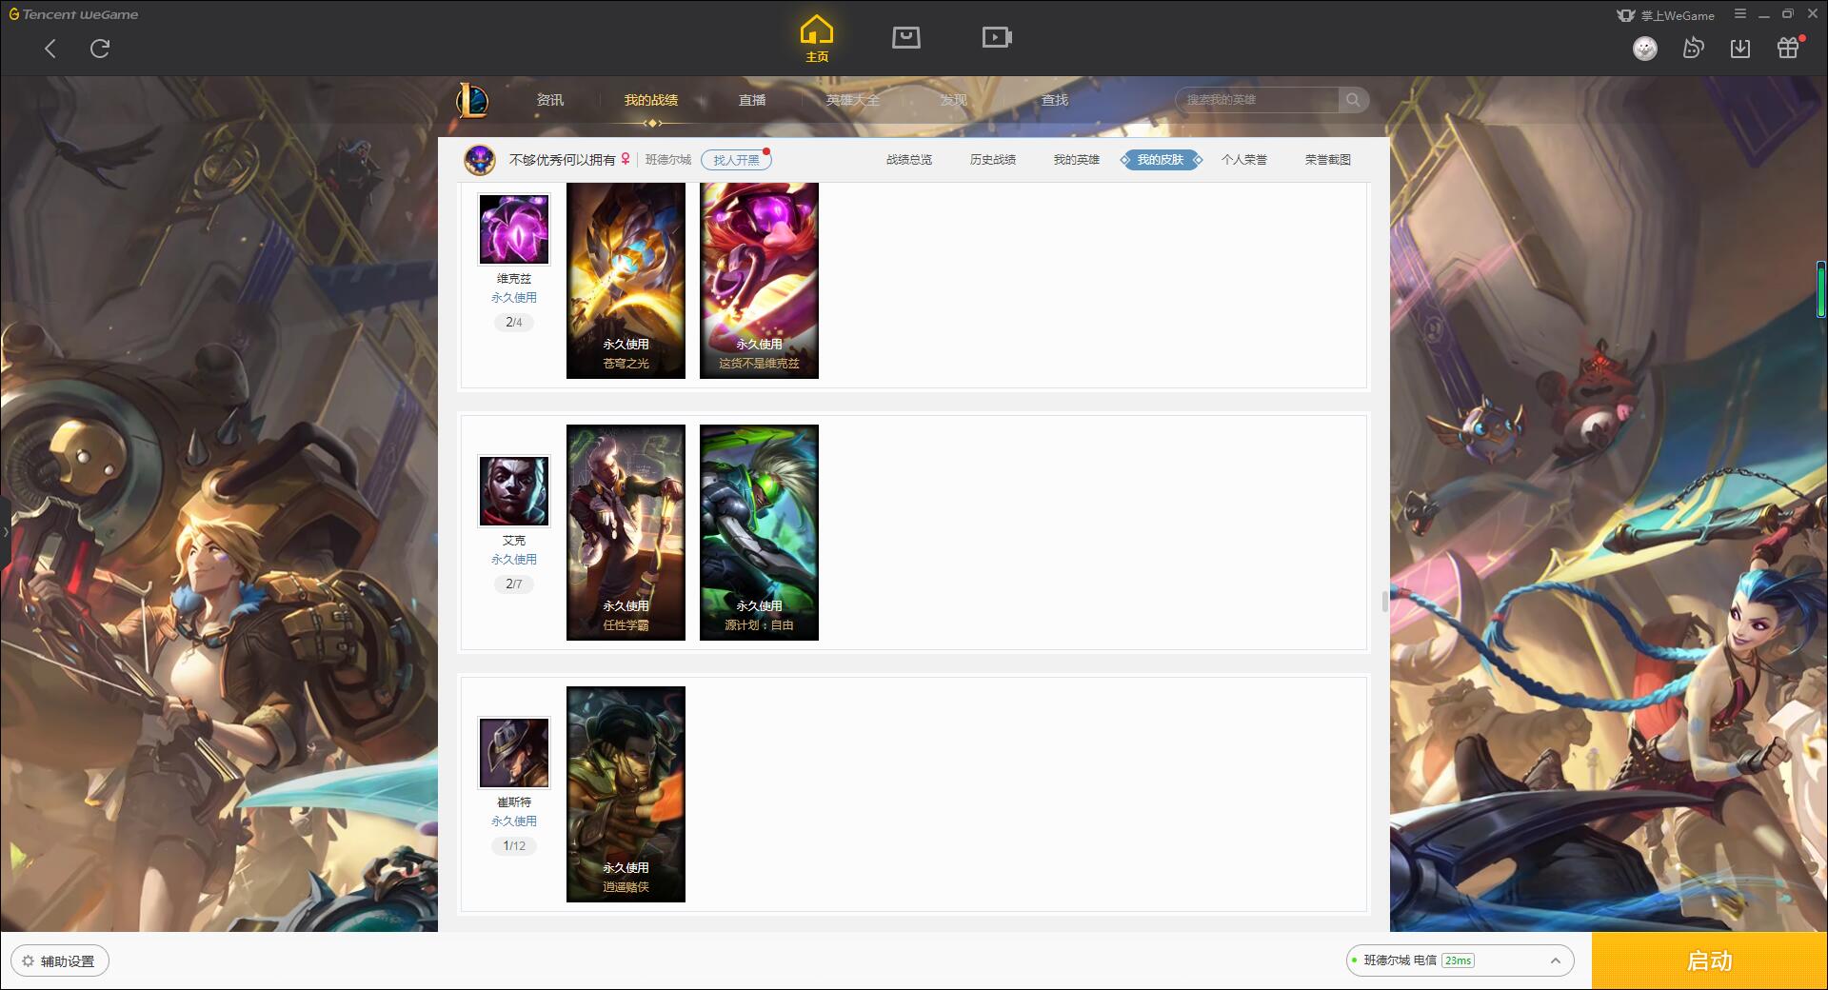
Task: Click the 2/7 skin count badge
Action: [514, 584]
